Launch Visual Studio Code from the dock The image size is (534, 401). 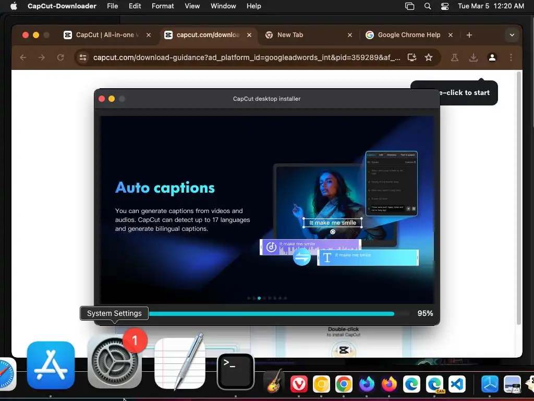coord(457,384)
